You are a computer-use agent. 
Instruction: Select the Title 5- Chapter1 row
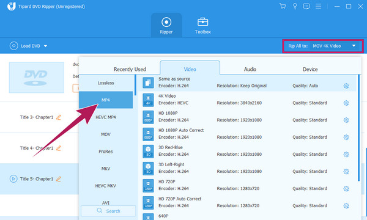tap(39, 179)
